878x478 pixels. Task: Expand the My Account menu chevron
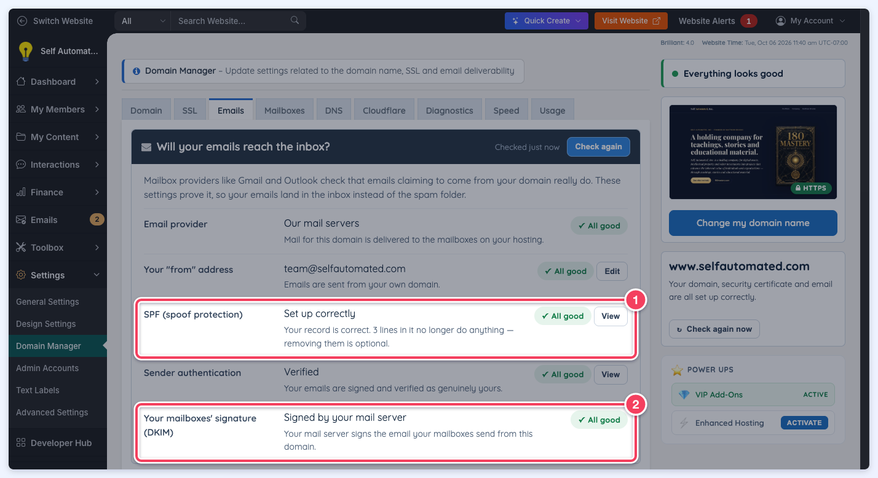[842, 21]
